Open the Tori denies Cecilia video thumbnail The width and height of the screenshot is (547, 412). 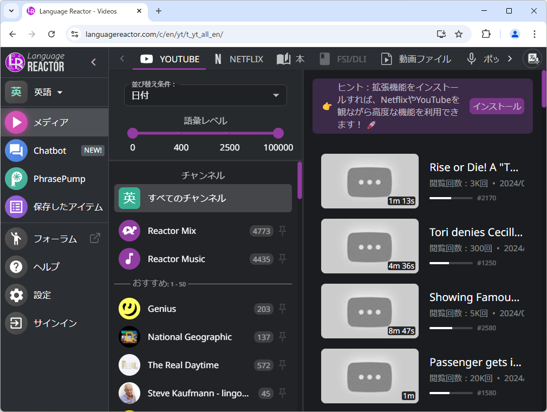[x=370, y=246]
